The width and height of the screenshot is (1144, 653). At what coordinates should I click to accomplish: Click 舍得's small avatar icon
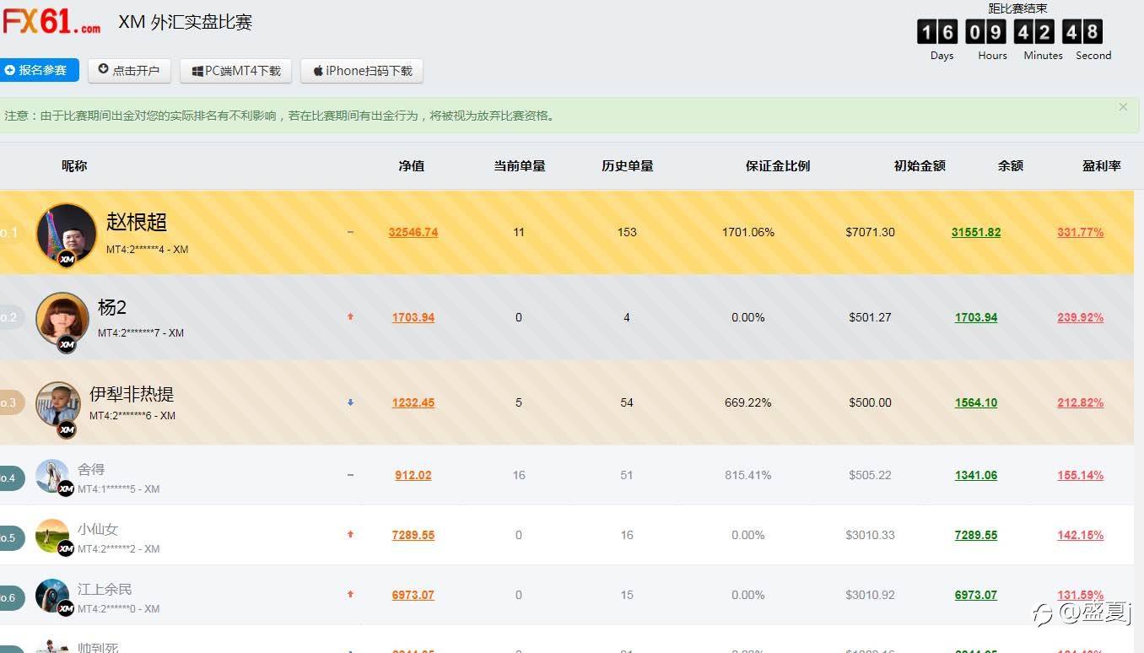52,476
